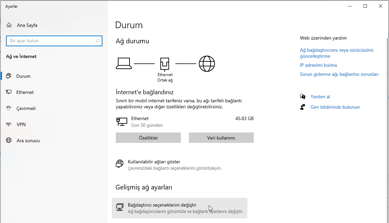
Task: Click the Ağ ve İnternet section heading
Action: point(21,56)
